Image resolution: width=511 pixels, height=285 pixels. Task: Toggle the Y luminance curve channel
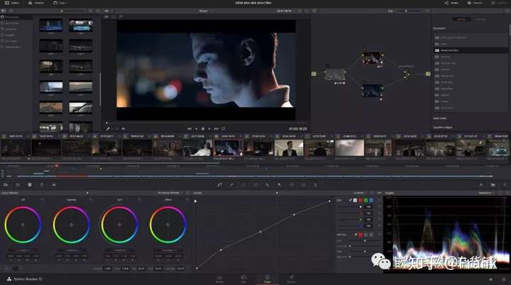point(355,200)
